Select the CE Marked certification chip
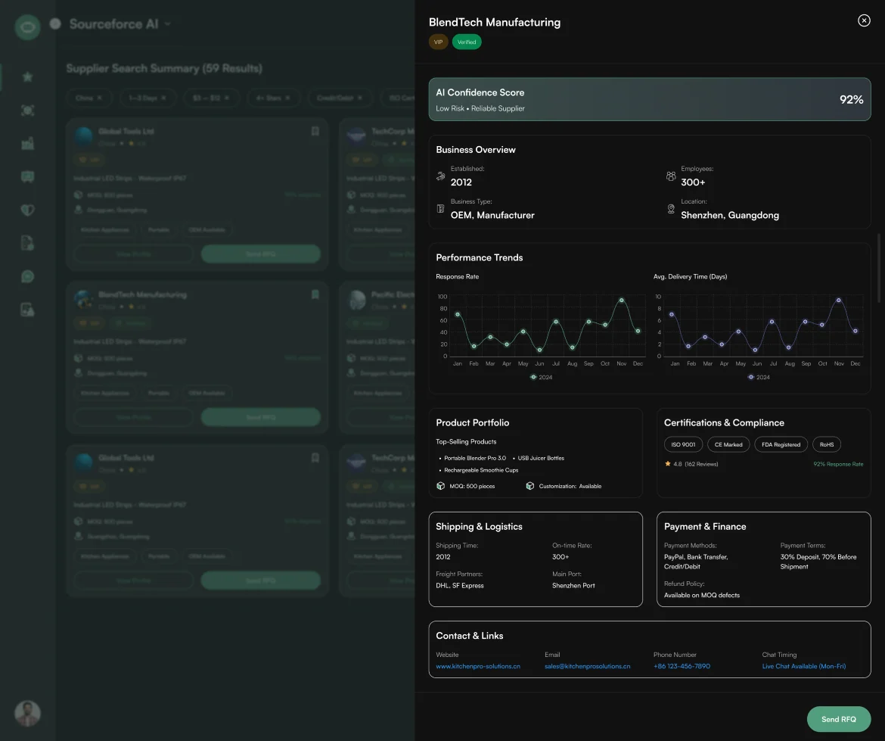 728,444
